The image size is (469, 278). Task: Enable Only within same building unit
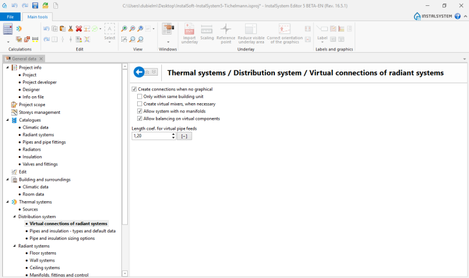140,96
